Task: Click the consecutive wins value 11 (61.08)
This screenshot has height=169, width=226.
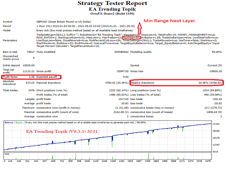Action: [122, 108]
